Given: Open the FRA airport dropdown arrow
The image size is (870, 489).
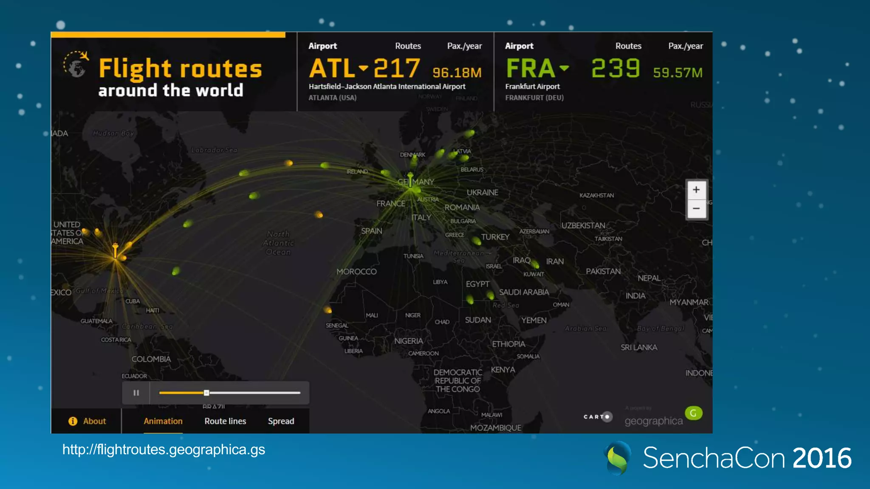Looking at the screenshot, I should tap(564, 68).
